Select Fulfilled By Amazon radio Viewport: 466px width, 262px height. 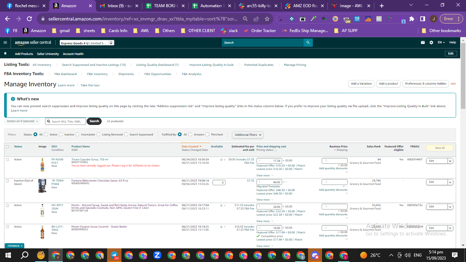[190, 134]
